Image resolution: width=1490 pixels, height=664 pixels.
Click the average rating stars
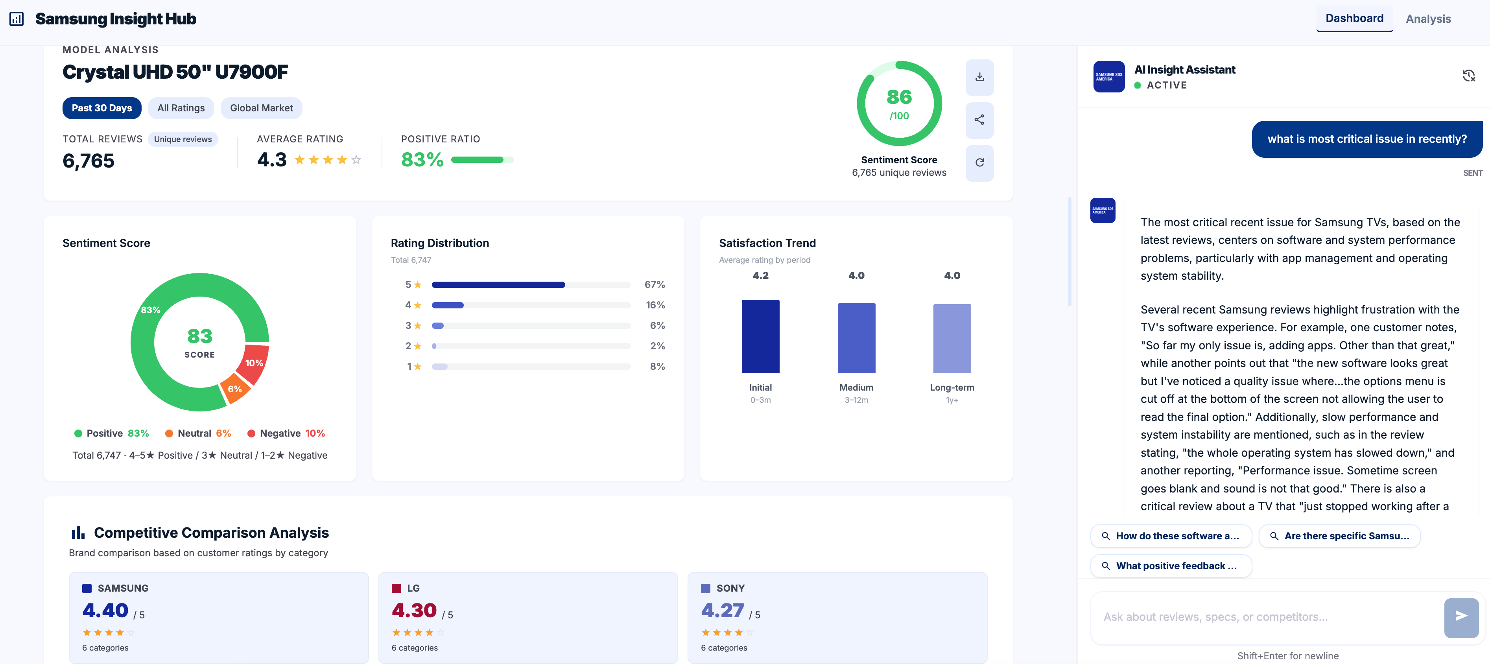coord(327,160)
